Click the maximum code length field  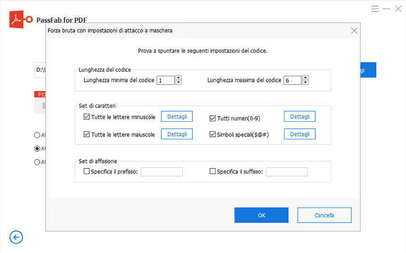point(293,80)
